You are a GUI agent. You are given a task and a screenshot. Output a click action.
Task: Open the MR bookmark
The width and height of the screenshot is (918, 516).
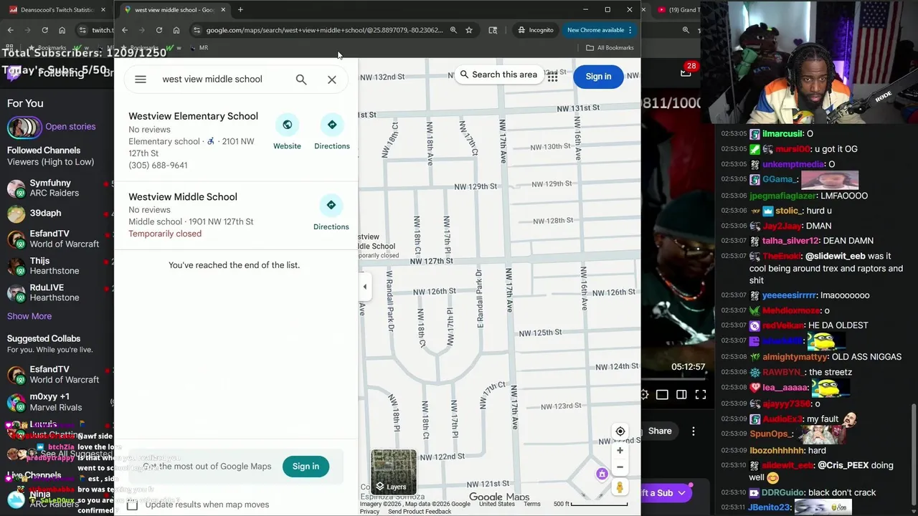coord(199,48)
